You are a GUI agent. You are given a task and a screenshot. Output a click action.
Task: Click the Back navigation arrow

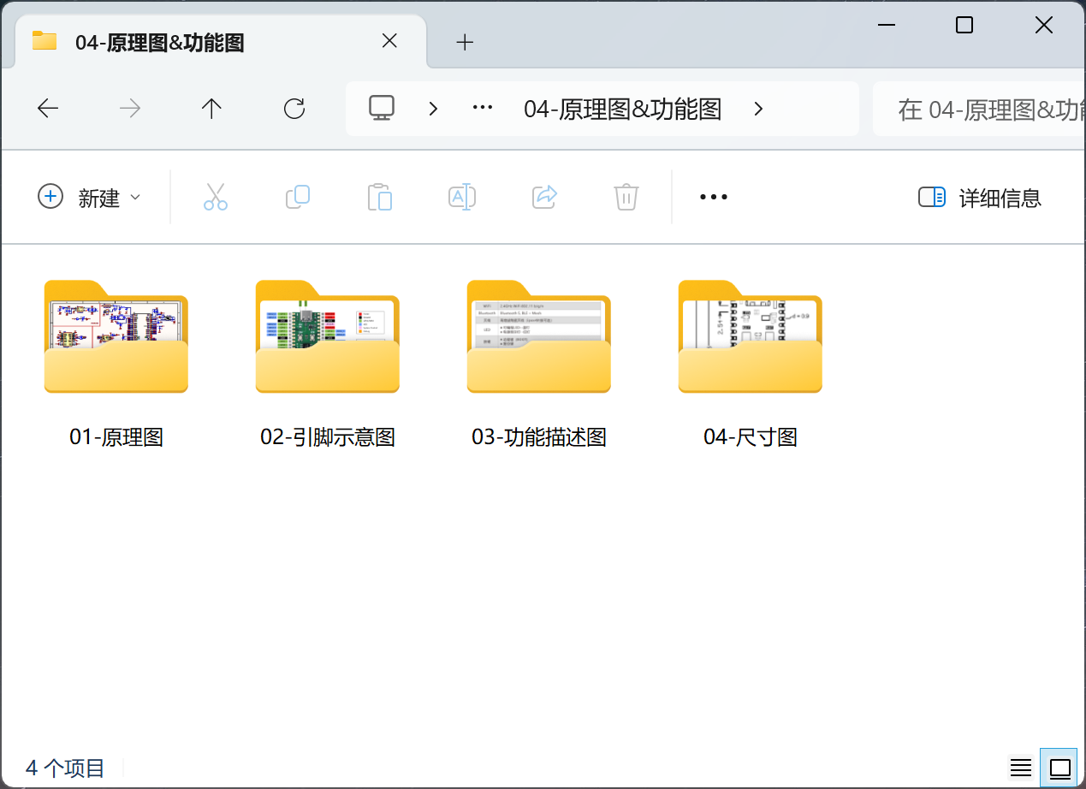pyautogui.click(x=47, y=108)
